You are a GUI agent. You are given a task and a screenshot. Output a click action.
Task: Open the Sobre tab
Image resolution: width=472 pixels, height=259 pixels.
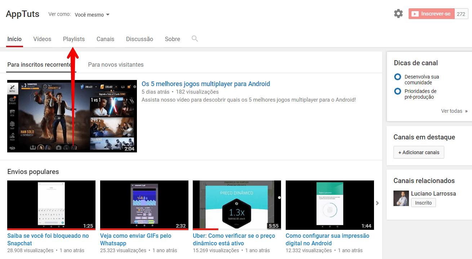point(172,39)
